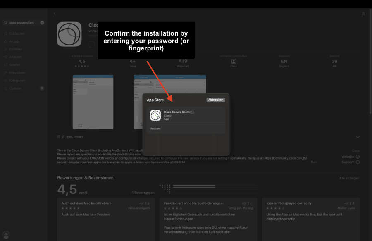
Task: Open review 'Funktioniert ohne Herausforderungen'
Action: click(x=208, y=220)
